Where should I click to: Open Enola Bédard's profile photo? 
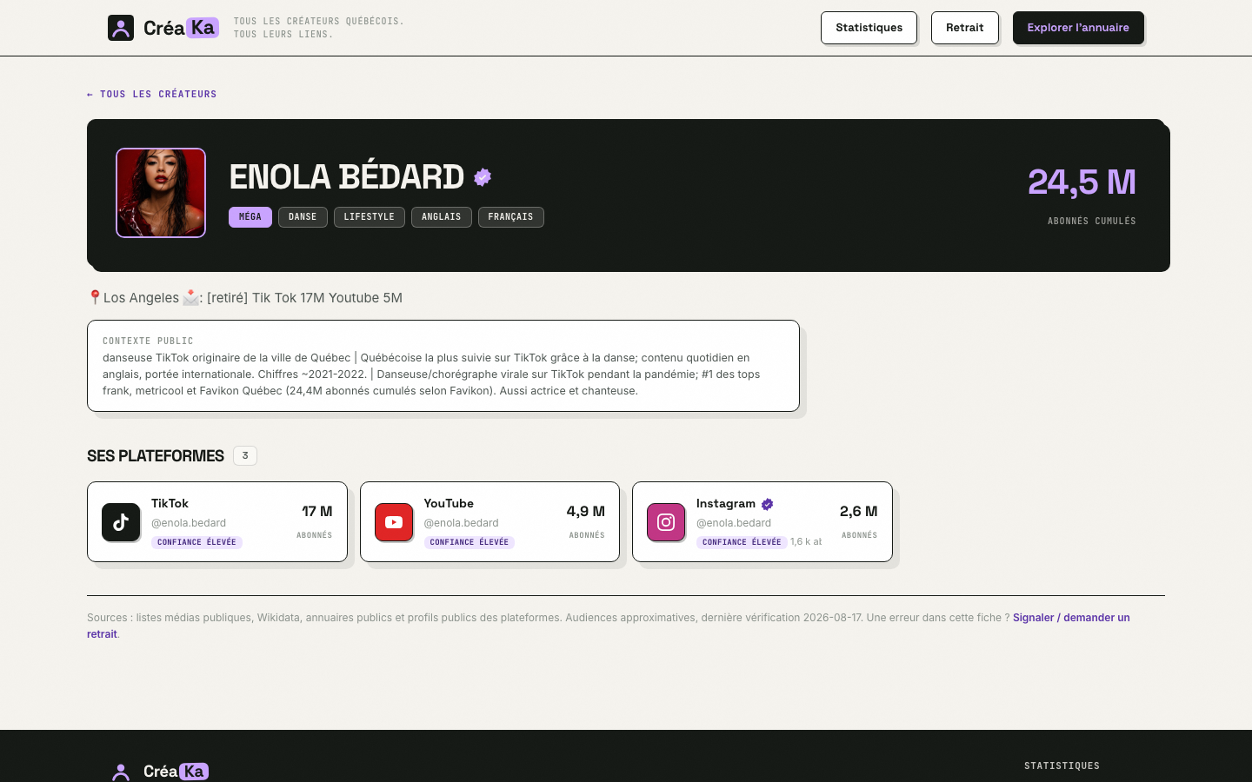[161, 193]
